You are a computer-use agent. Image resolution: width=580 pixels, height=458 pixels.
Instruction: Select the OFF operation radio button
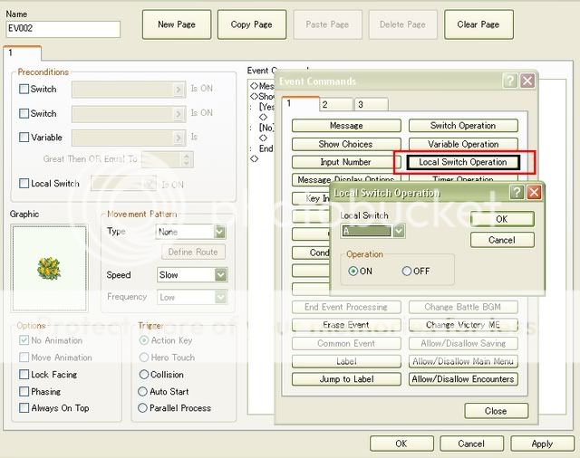[407, 271]
